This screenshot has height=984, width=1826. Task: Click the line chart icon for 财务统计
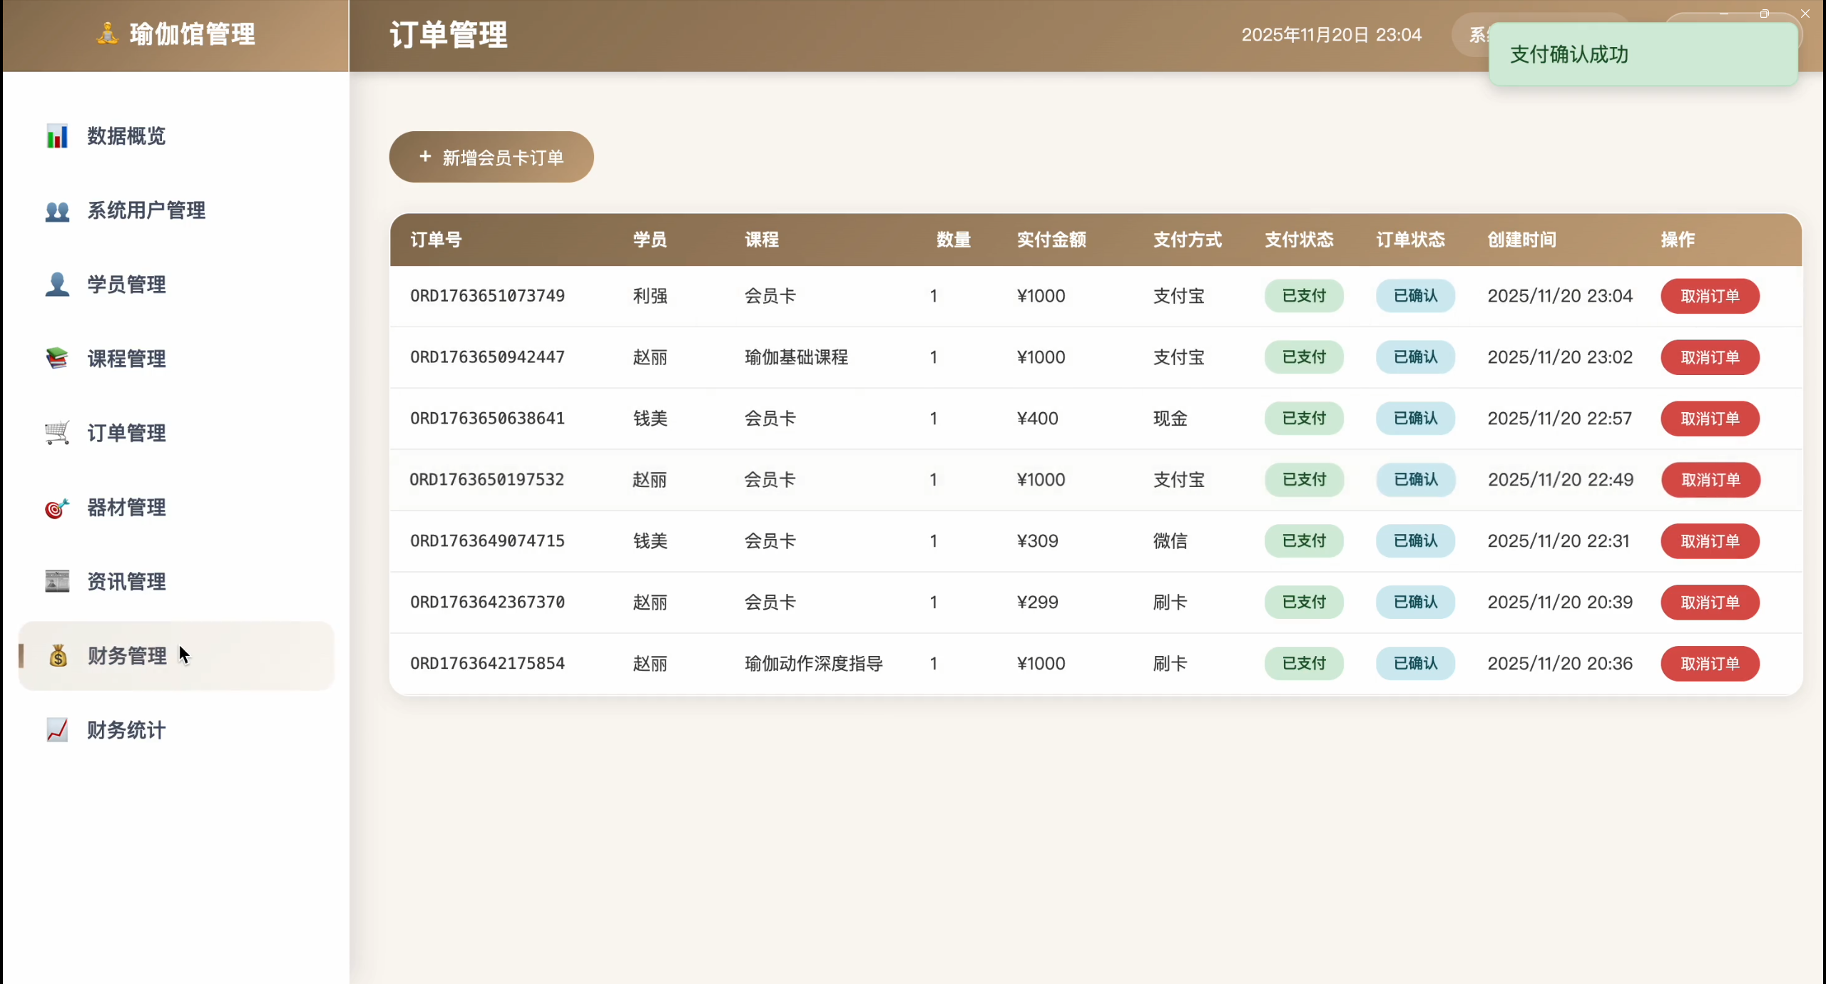(x=57, y=730)
